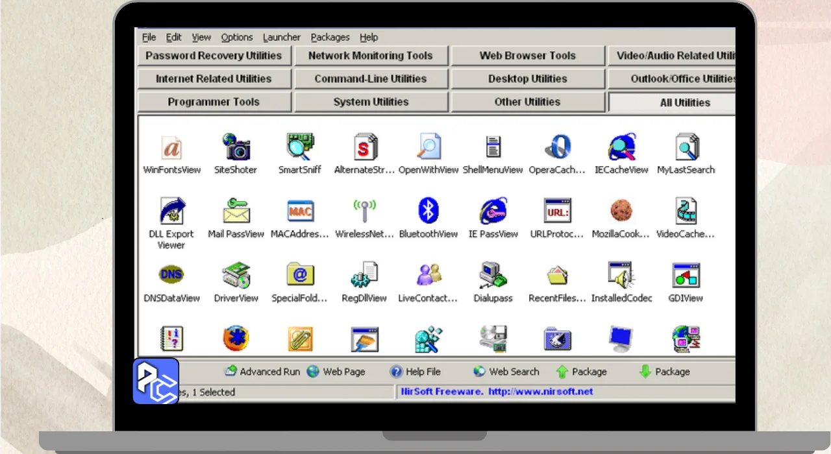Select the WirelessNetView antenna icon
This screenshot has width=831, height=454.
click(x=364, y=211)
